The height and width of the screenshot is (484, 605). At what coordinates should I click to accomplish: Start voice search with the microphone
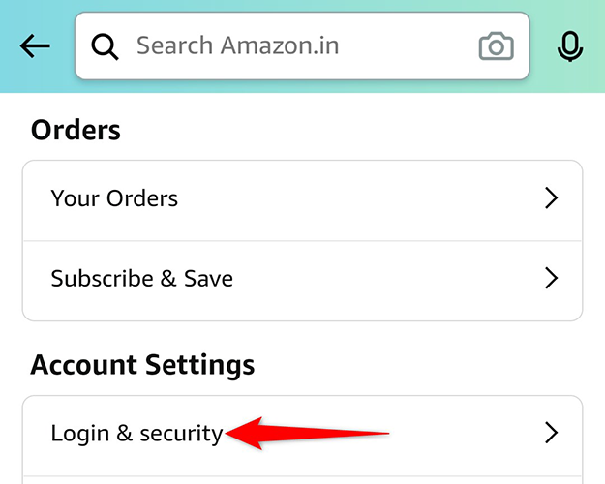571,45
